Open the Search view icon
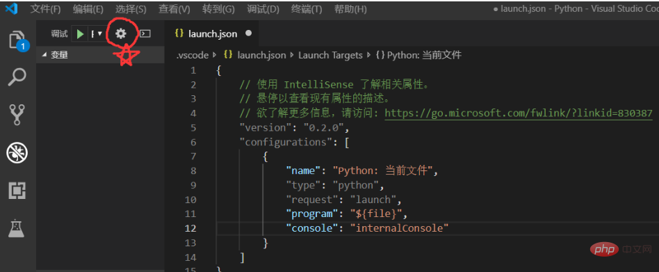 pyautogui.click(x=17, y=77)
